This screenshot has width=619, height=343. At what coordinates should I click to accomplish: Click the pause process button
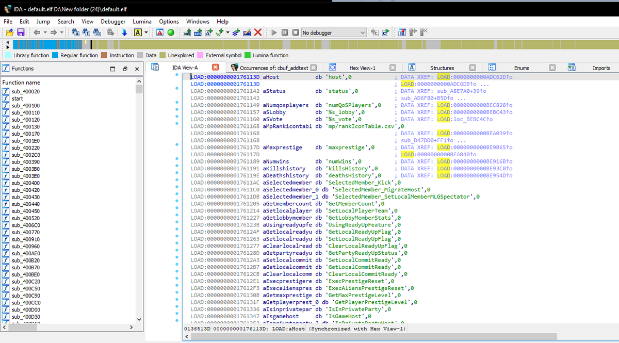coord(285,32)
